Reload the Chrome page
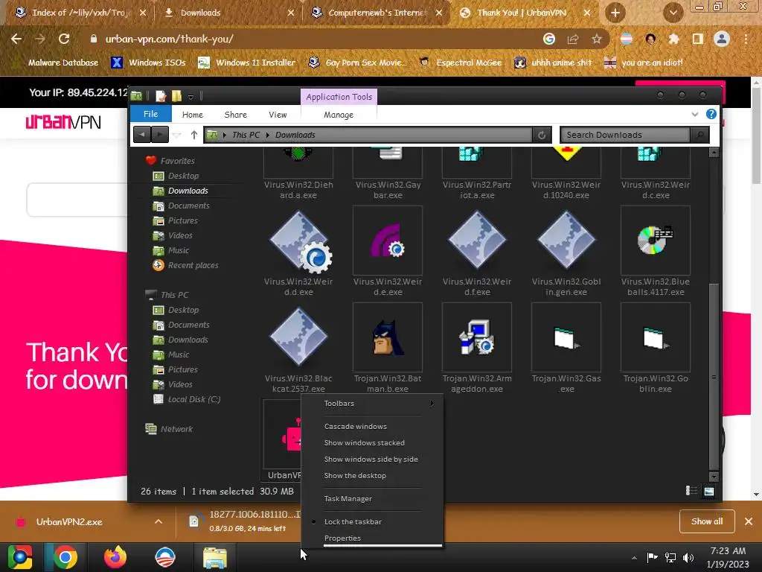This screenshot has height=572, width=762. coord(64,39)
